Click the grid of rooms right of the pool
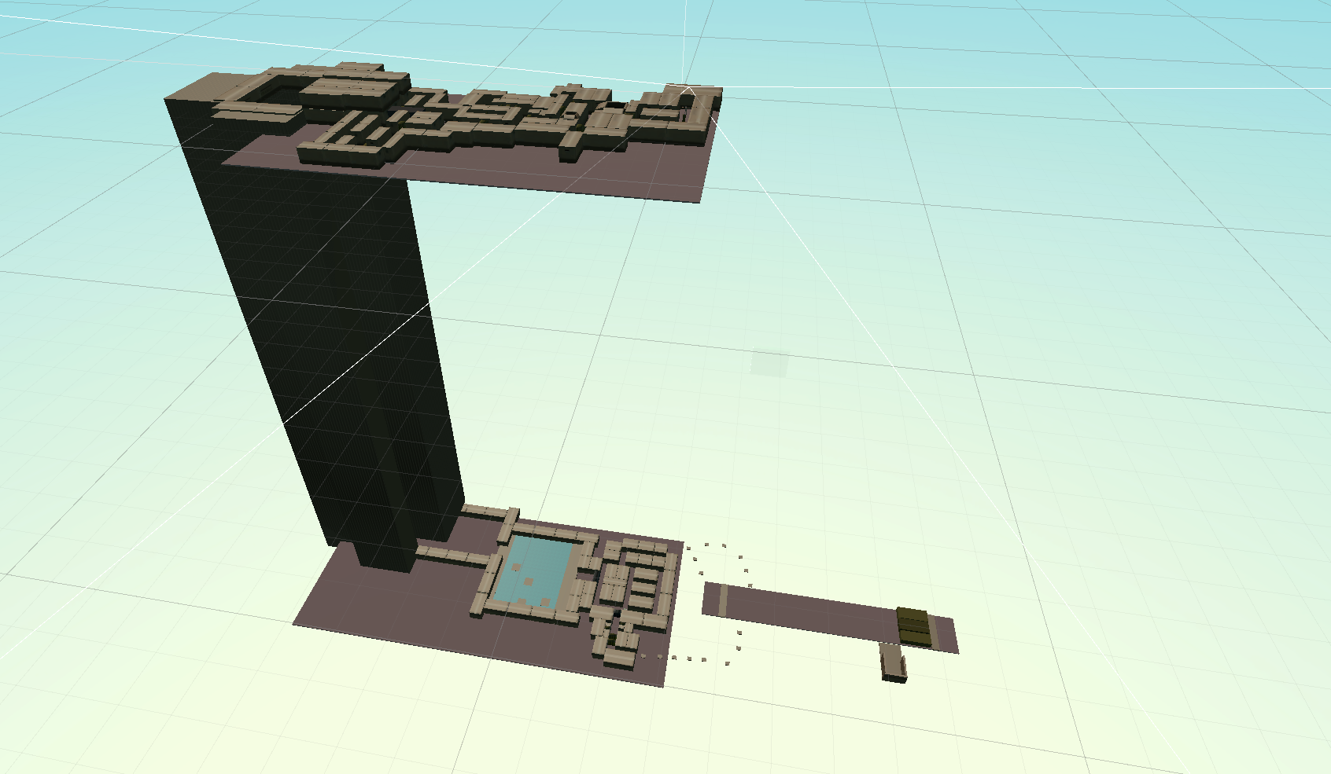Viewport: 1331px width, 774px height. 637,578
